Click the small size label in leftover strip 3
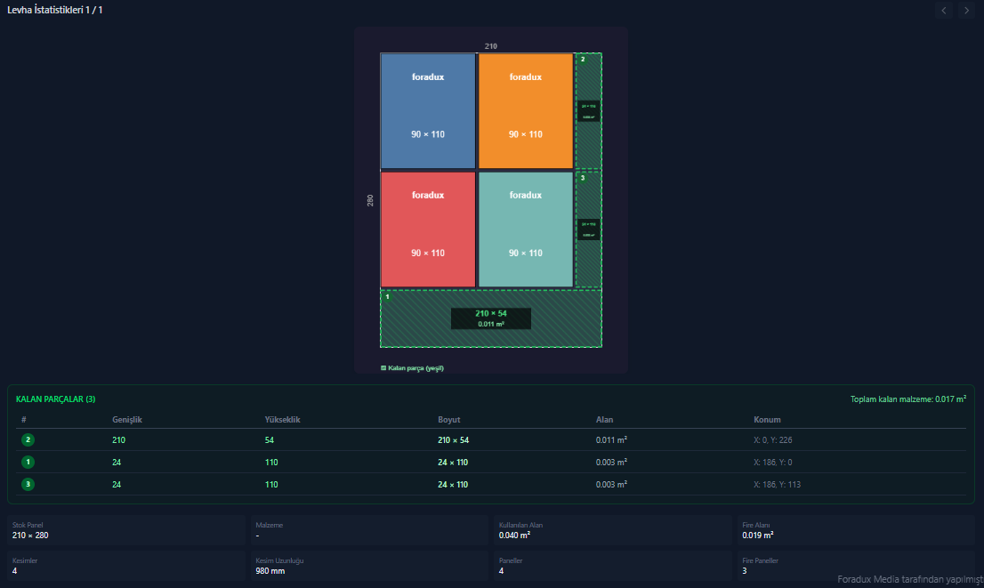984x588 pixels. click(589, 229)
